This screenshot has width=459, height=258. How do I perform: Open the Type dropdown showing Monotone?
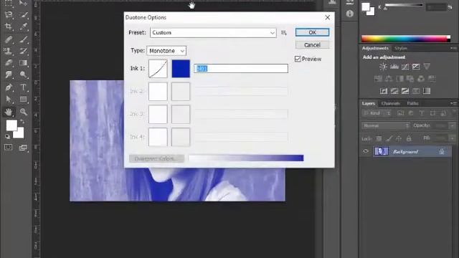pos(166,51)
